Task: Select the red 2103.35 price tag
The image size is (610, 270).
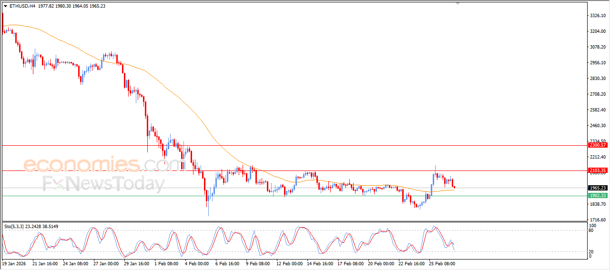Action: (x=597, y=170)
